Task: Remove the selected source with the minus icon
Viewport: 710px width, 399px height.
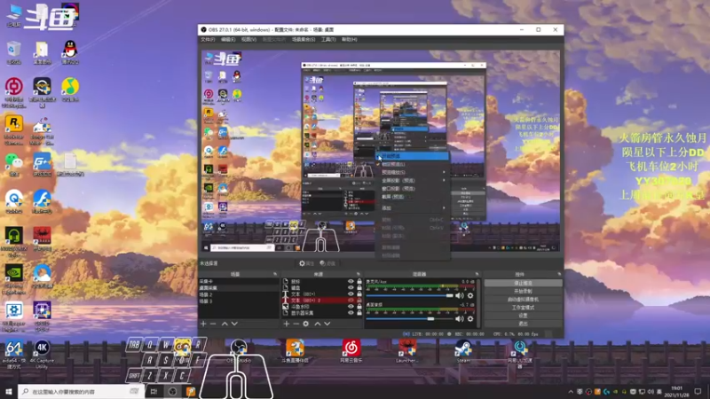Action: pos(296,324)
